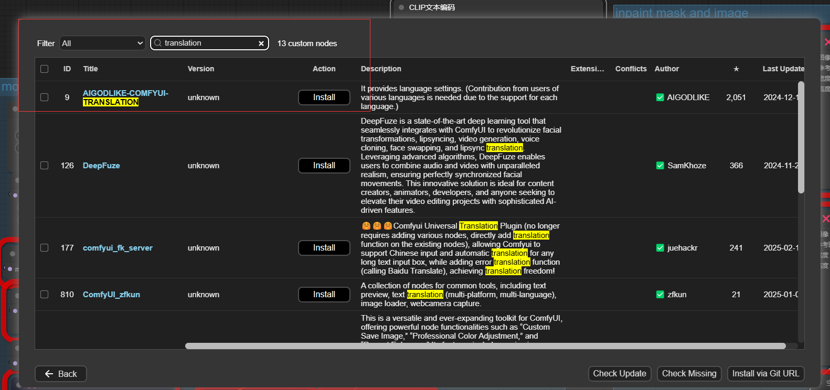Image resolution: width=830 pixels, height=390 pixels.
Task: Check the comfyui_fk_server row checkbox
Action: 45,248
